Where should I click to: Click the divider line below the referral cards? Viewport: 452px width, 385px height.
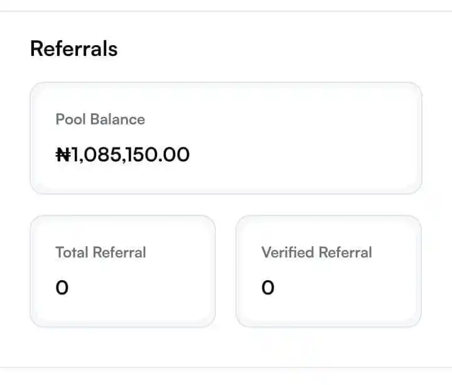[x=226, y=367]
